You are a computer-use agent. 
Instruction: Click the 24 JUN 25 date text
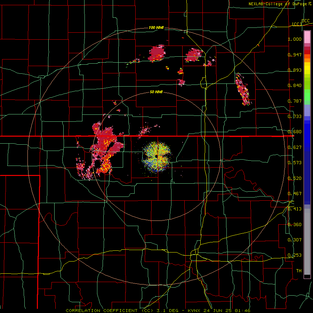[218, 311]
